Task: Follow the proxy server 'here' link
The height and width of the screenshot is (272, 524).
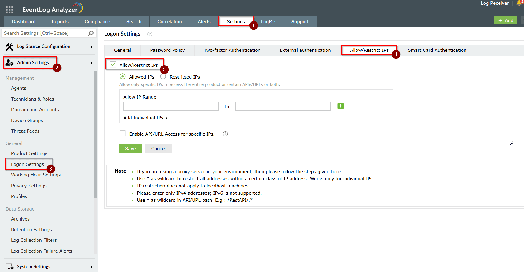Action: [336, 172]
